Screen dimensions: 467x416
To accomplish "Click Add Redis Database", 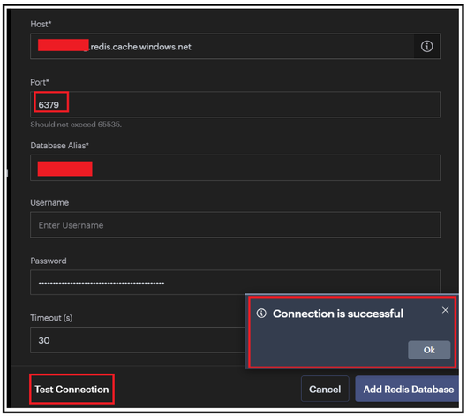I will point(408,389).
